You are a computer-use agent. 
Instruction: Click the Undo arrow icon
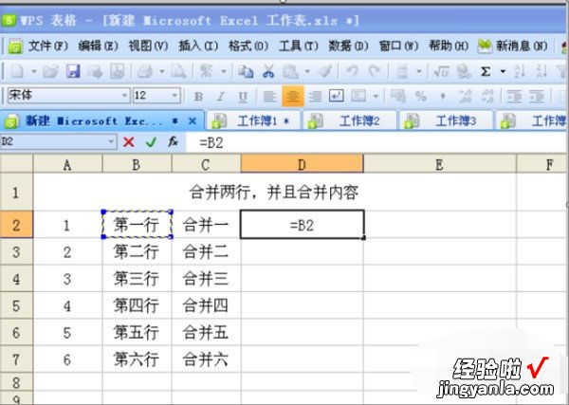(352, 71)
